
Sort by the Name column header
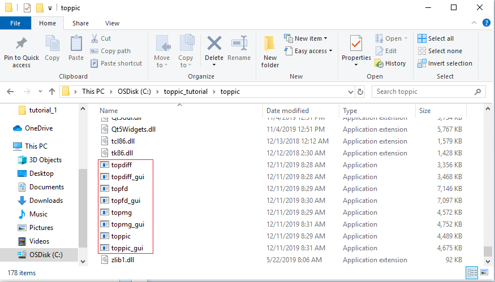pyautogui.click(x=109, y=111)
